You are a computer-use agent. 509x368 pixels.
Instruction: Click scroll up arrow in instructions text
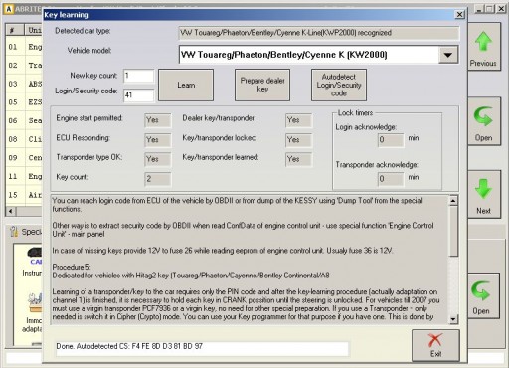tap(453, 201)
